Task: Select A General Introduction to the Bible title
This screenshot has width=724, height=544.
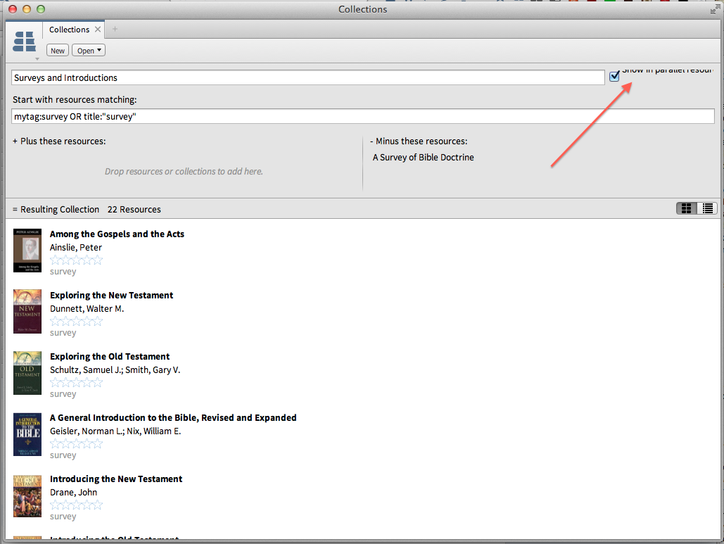Action: coord(173,418)
